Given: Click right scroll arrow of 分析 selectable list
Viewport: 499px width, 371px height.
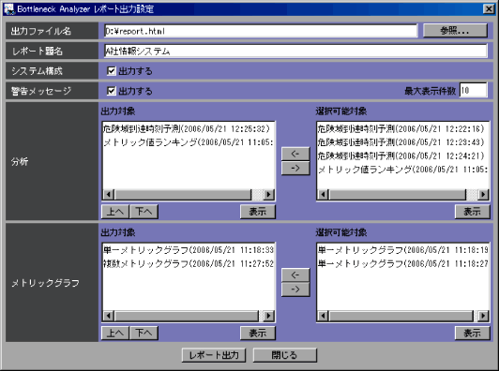Looking at the screenshot, I should pyautogui.click(x=483, y=194).
